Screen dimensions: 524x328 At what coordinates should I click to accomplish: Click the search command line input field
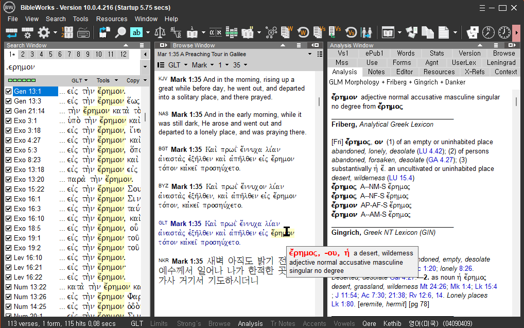click(x=73, y=67)
